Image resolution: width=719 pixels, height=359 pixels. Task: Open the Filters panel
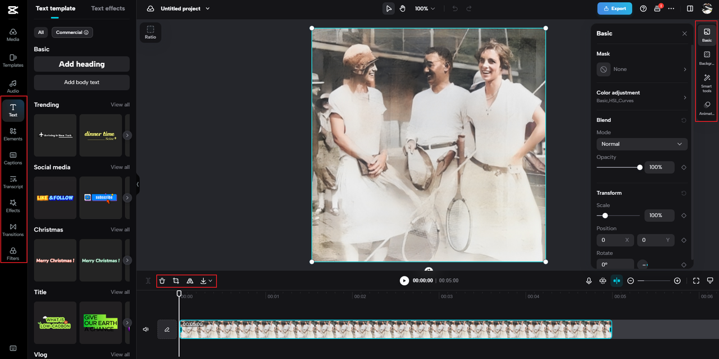[x=13, y=254]
